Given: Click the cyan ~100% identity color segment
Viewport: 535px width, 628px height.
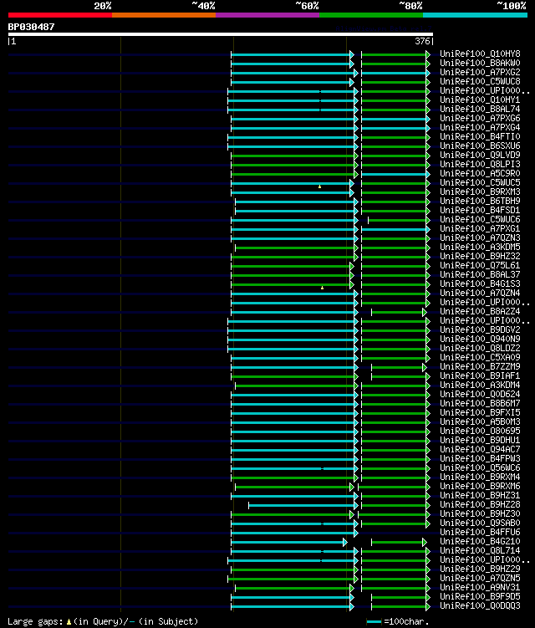Looking at the screenshot, I should 476,15.
